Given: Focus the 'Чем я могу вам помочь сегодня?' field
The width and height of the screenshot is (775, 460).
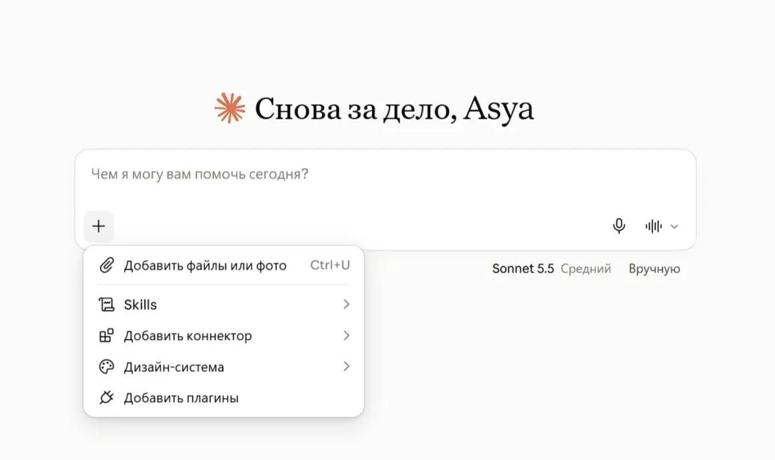Looking at the screenshot, I should tap(385, 175).
